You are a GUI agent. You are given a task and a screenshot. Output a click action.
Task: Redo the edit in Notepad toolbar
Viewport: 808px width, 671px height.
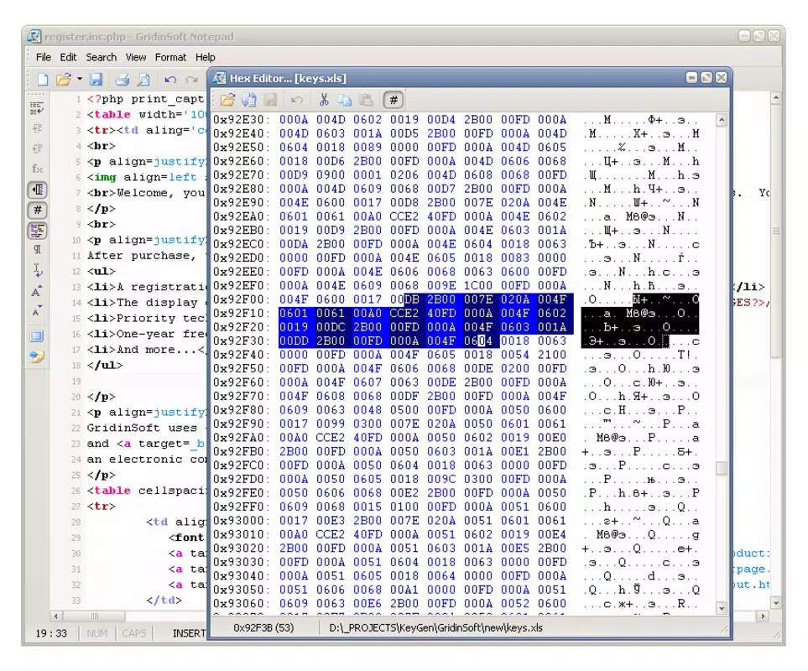coord(191,80)
